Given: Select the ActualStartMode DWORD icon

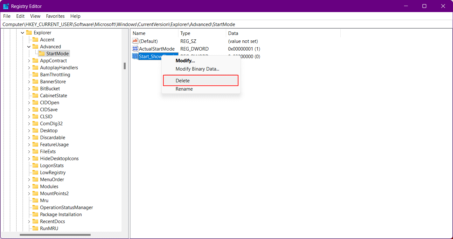Looking at the screenshot, I should [135, 49].
